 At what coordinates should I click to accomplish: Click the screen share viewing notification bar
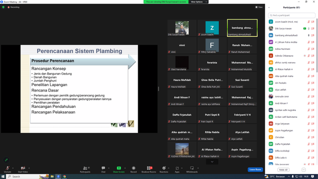point(166,2)
